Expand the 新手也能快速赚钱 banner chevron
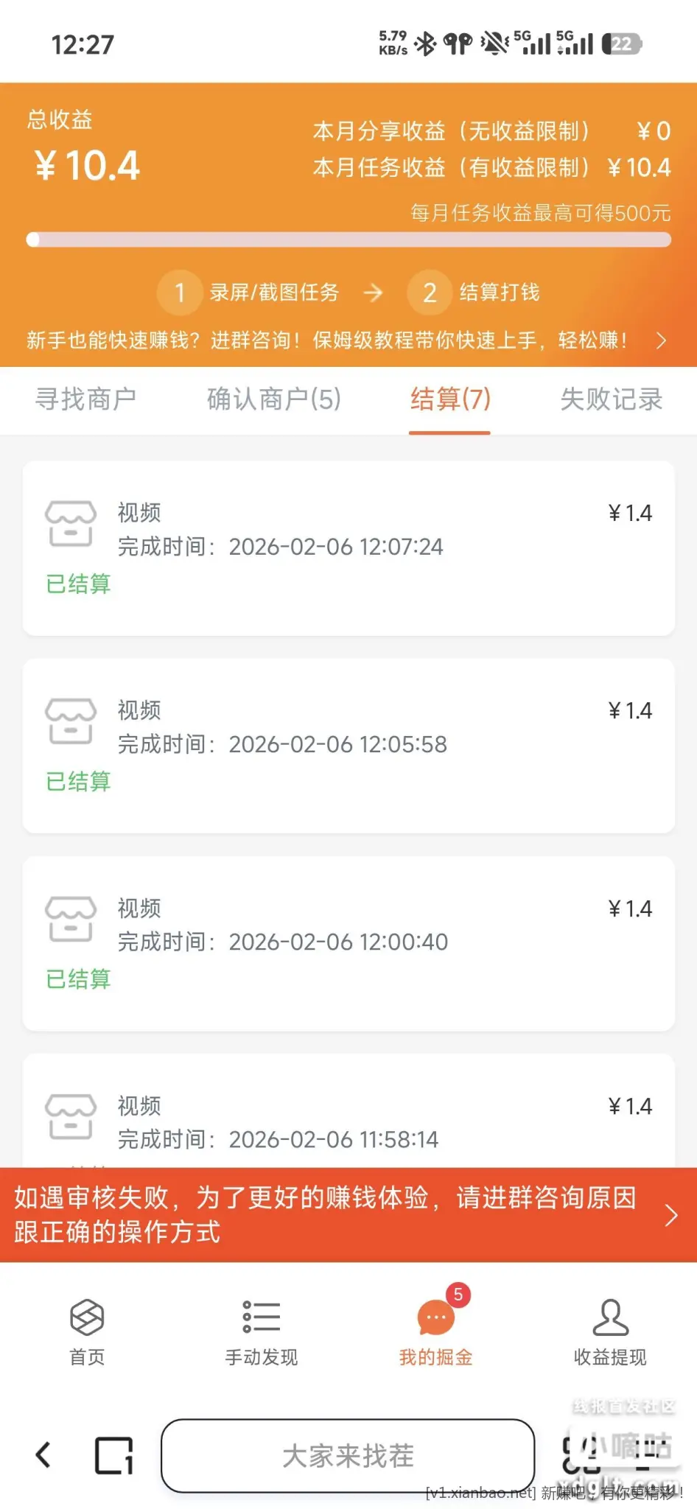Image resolution: width=697 pixels, height=1509 pixels. [x=661, y=340]
